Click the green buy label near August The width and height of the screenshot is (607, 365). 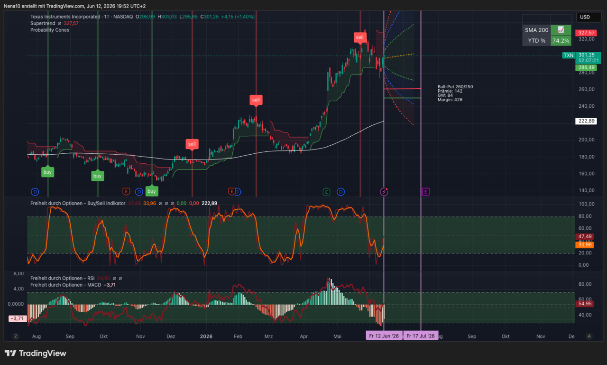[47, 172]
